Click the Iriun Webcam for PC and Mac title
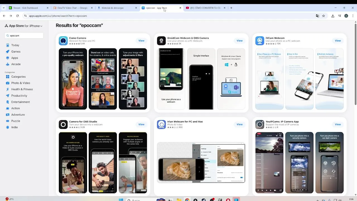Image resolution: width=357 pixels, height=201 pixels. (x=185, y=122)
